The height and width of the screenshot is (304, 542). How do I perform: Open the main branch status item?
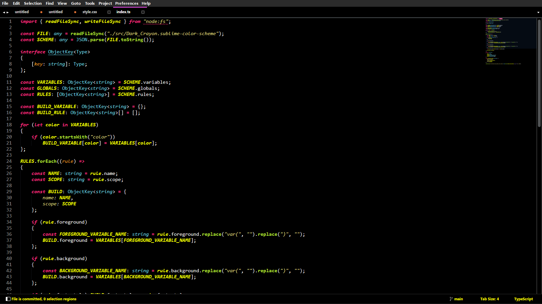tap(459, 299)
